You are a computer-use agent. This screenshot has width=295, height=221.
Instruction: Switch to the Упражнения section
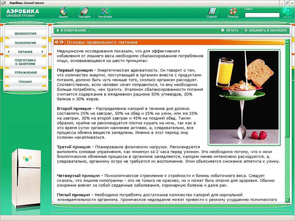pos(25,73)
